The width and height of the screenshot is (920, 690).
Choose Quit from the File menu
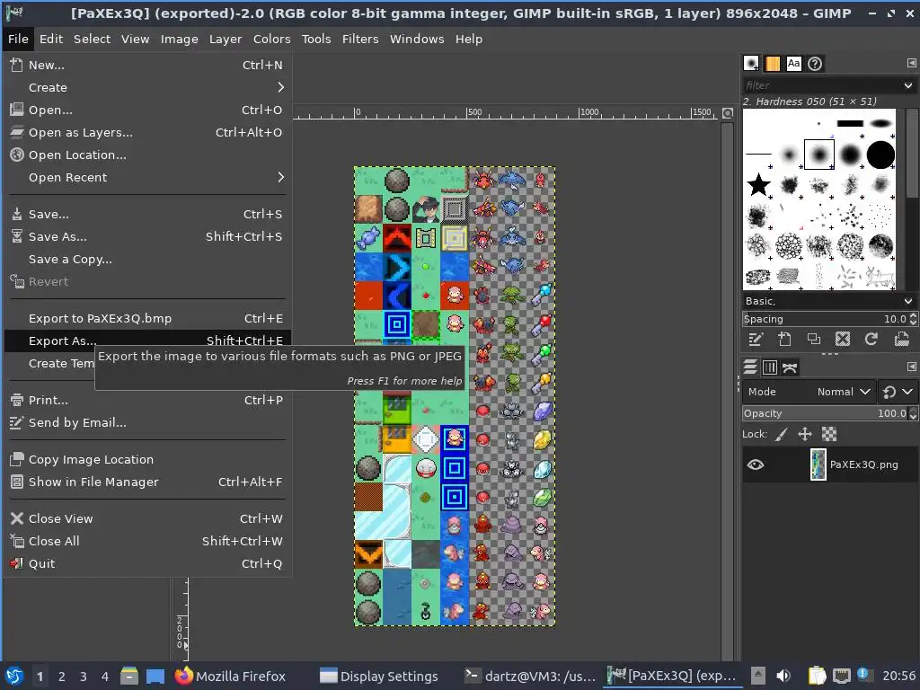click(x=146, y=564)
